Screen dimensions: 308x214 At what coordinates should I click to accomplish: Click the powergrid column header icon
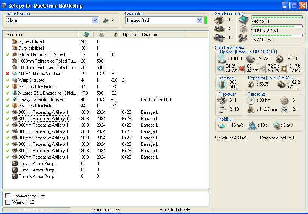[101, 35]
